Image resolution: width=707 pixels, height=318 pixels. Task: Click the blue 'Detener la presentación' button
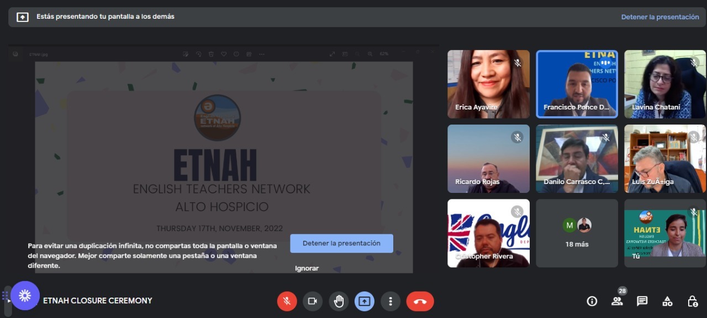point(341,243)
